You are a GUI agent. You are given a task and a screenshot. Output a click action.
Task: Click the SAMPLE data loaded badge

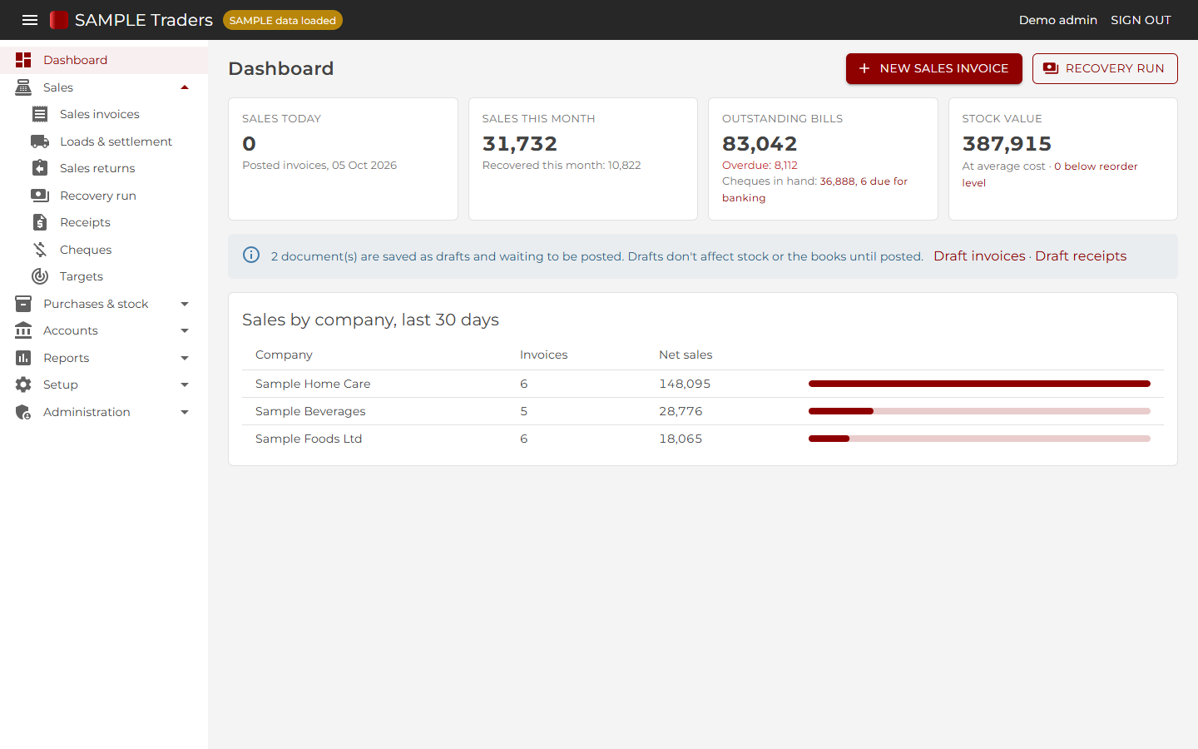283,20
